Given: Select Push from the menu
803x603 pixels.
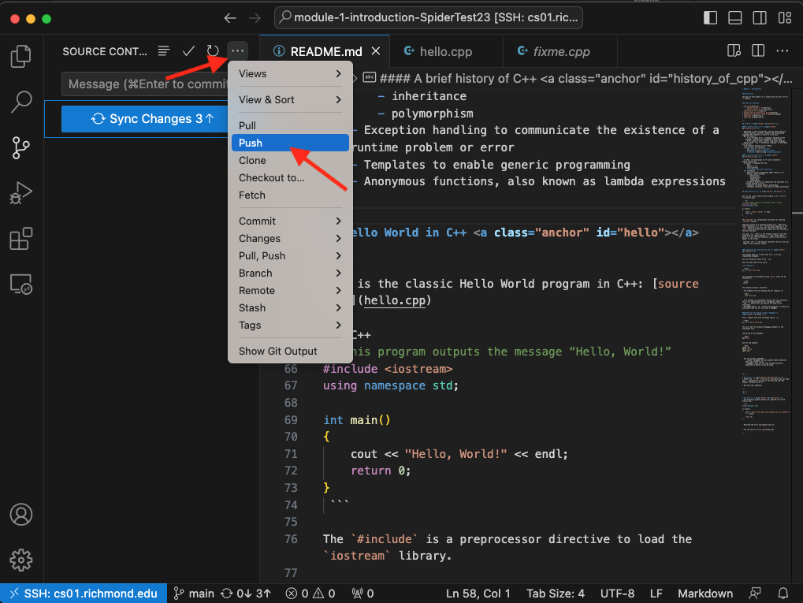Looking at the screenshot, I should [290, 143].
